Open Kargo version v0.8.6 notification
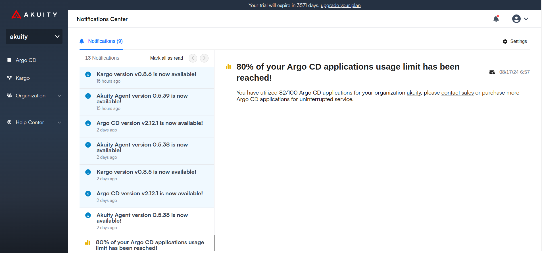 coord(147,78)
